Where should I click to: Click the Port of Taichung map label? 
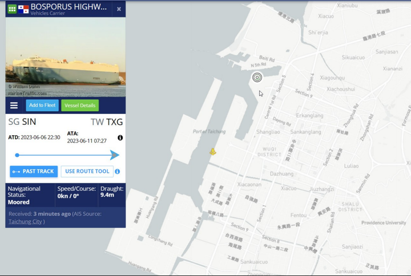(209, 132)
